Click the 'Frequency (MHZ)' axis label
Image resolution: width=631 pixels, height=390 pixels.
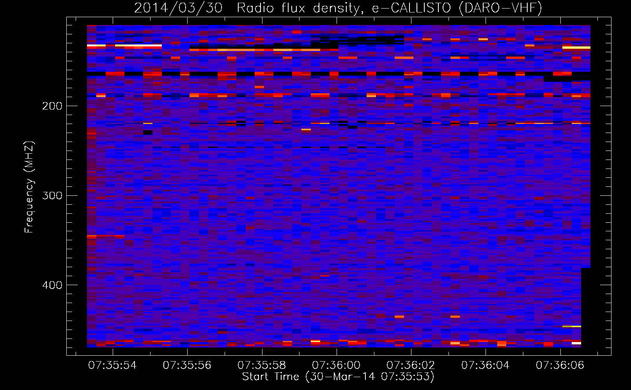coord(30,187)
